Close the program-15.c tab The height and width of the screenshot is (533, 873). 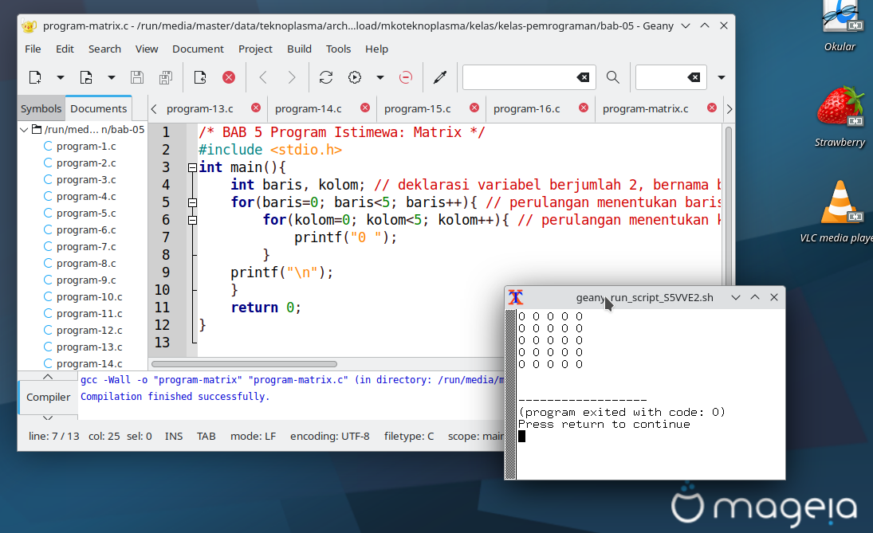(x=474, y=108)
